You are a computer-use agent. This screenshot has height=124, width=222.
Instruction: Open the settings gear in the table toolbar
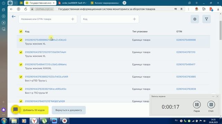coord(195,19)
